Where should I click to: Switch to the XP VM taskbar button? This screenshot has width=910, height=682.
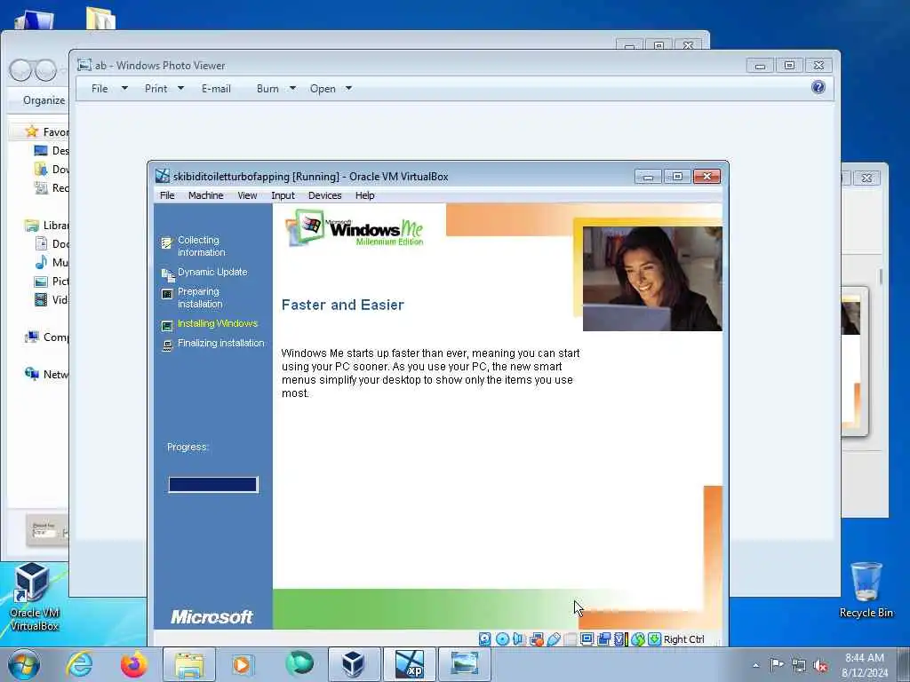pyautogui.click(x=410, y=664)
